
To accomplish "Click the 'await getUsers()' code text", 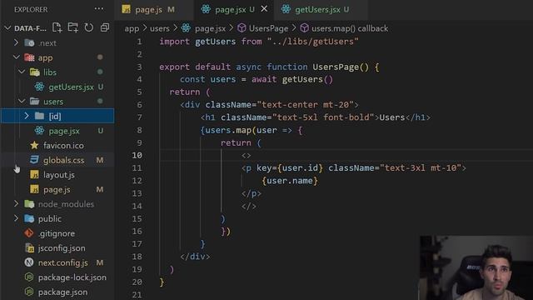I will click(292, 79).
